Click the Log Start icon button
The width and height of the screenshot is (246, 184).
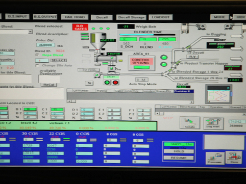213,123
